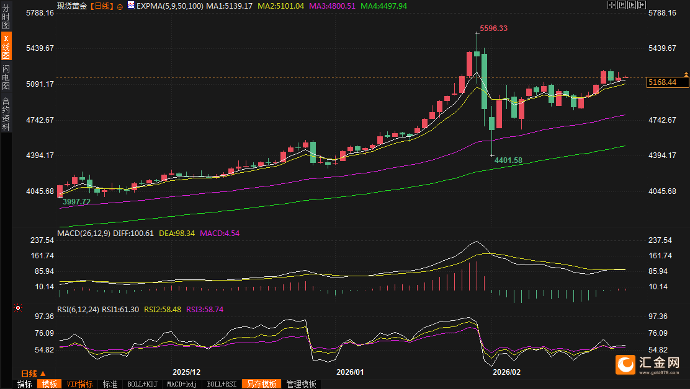This screenshot has height=389, width=690.
Task: Click the EXPMA indicator chart icon
Action: click(131, 5)
